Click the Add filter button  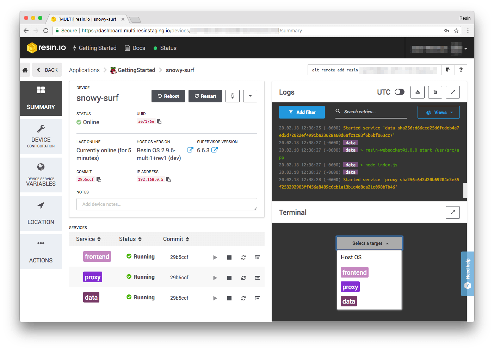302,113
